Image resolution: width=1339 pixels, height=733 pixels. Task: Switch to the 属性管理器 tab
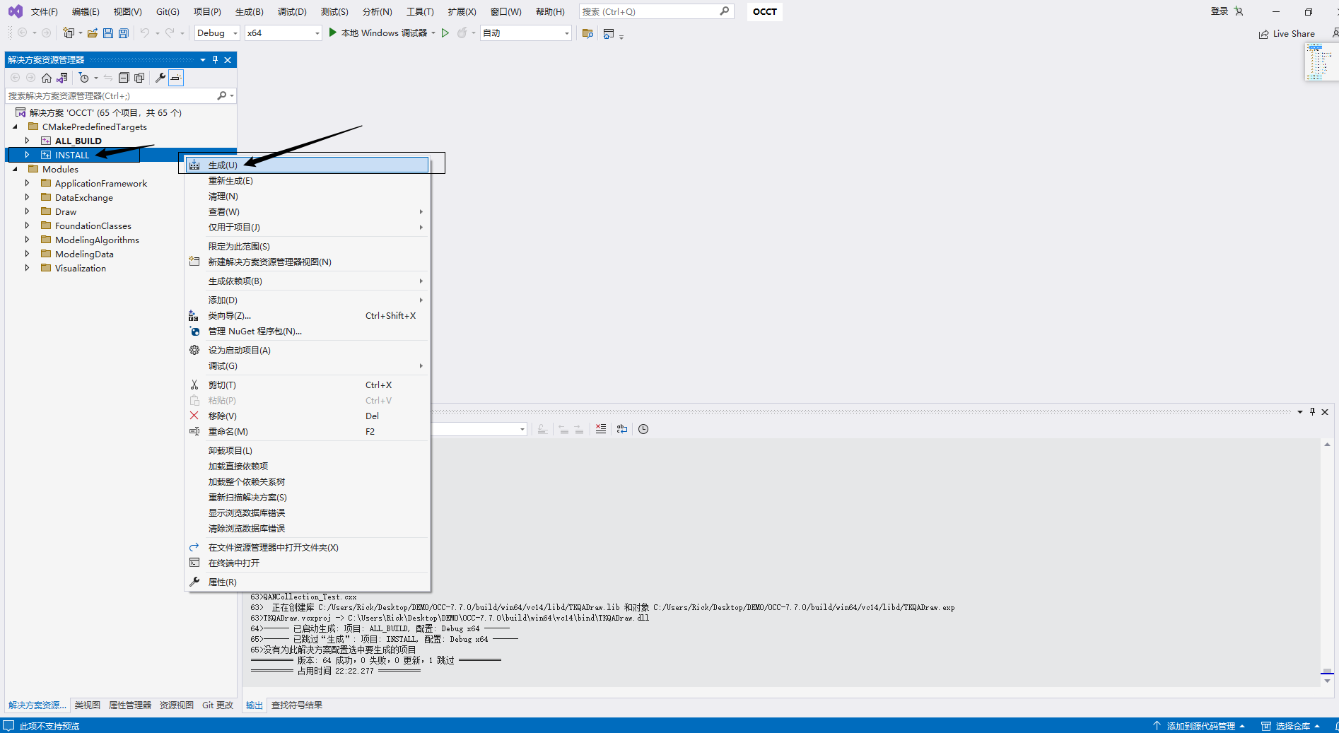(x=130, y=705)
